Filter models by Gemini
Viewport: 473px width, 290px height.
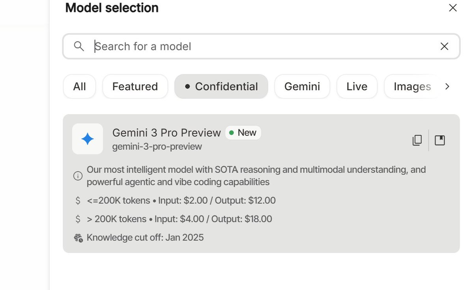[x=302, y=86]
